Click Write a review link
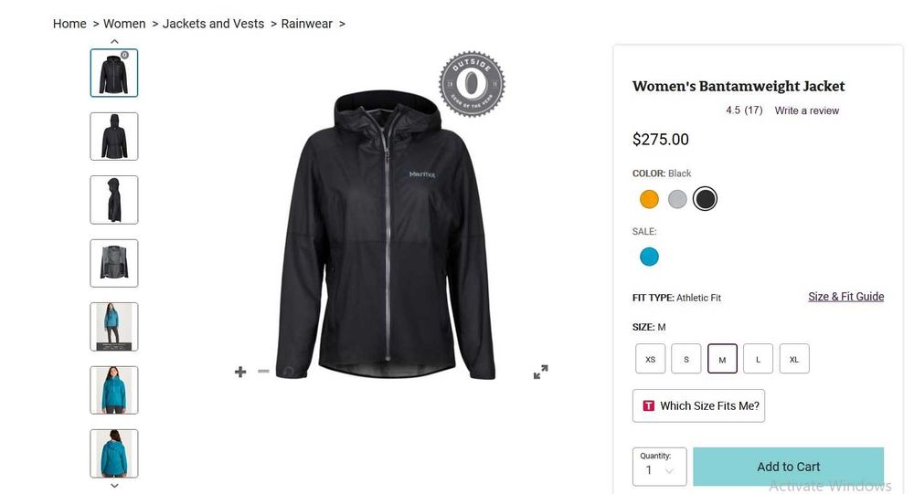The image size is (914, 494). [x=806, y=110]
